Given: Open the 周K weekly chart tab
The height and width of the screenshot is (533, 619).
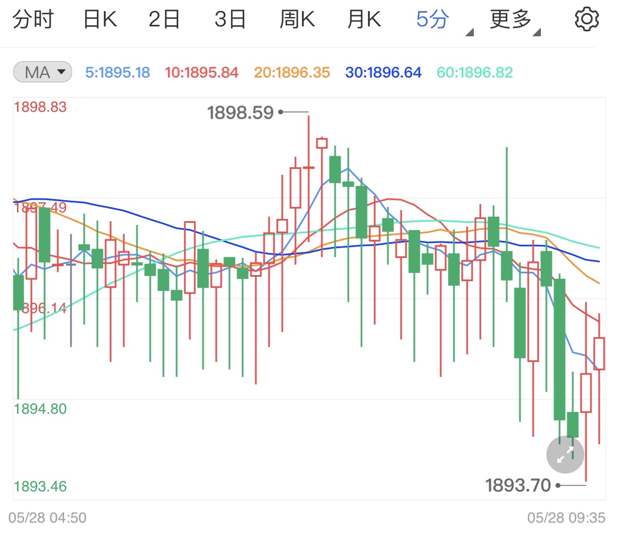Looking at the screenshot, I should [x=297, y=19].
